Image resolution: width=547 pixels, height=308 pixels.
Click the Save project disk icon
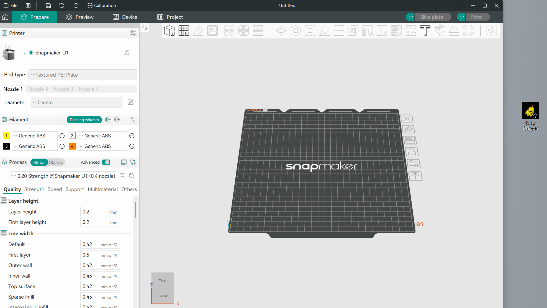[x=48, y=6]
